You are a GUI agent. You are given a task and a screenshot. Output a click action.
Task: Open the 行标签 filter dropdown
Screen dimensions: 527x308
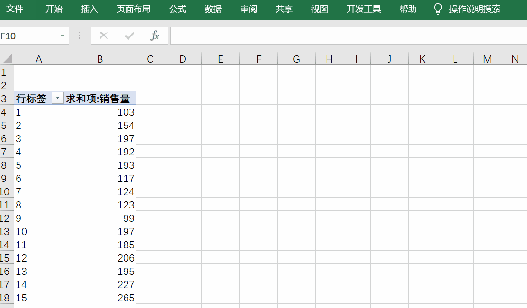tap(57, 98)
